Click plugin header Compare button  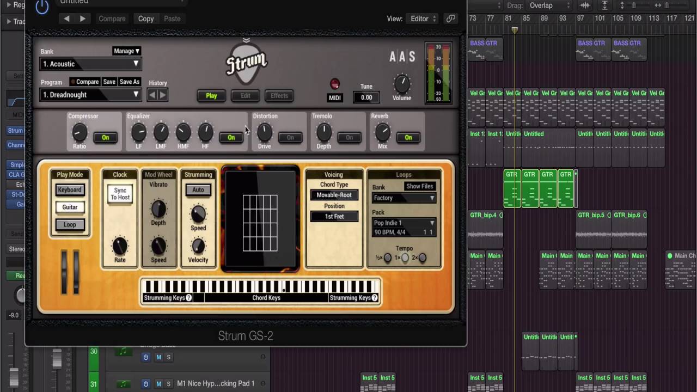112,19
